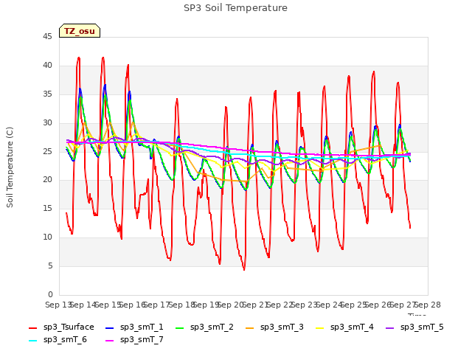This screenshot has width=472, height=354.
Task: Click the y-axis value 0
Action: coord(50,294)
